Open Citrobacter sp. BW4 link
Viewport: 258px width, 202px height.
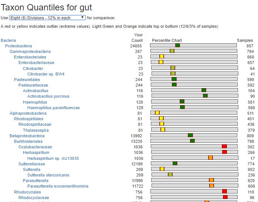(46, 74)
